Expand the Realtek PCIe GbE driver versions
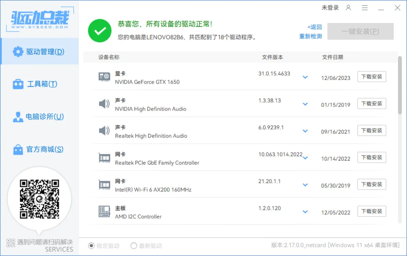 305,158
